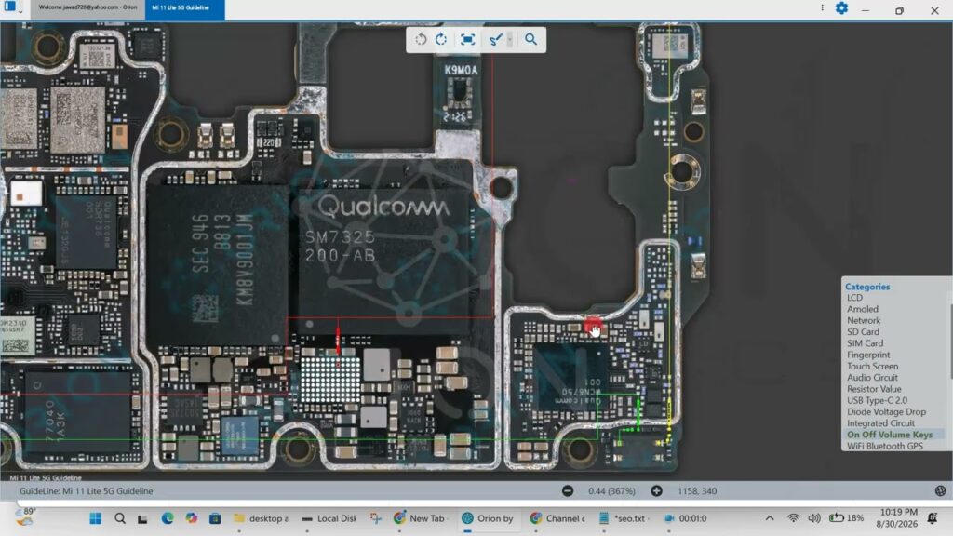Toggle the side panel icon in title bar

pyautogui.click(x=9, y=7)
